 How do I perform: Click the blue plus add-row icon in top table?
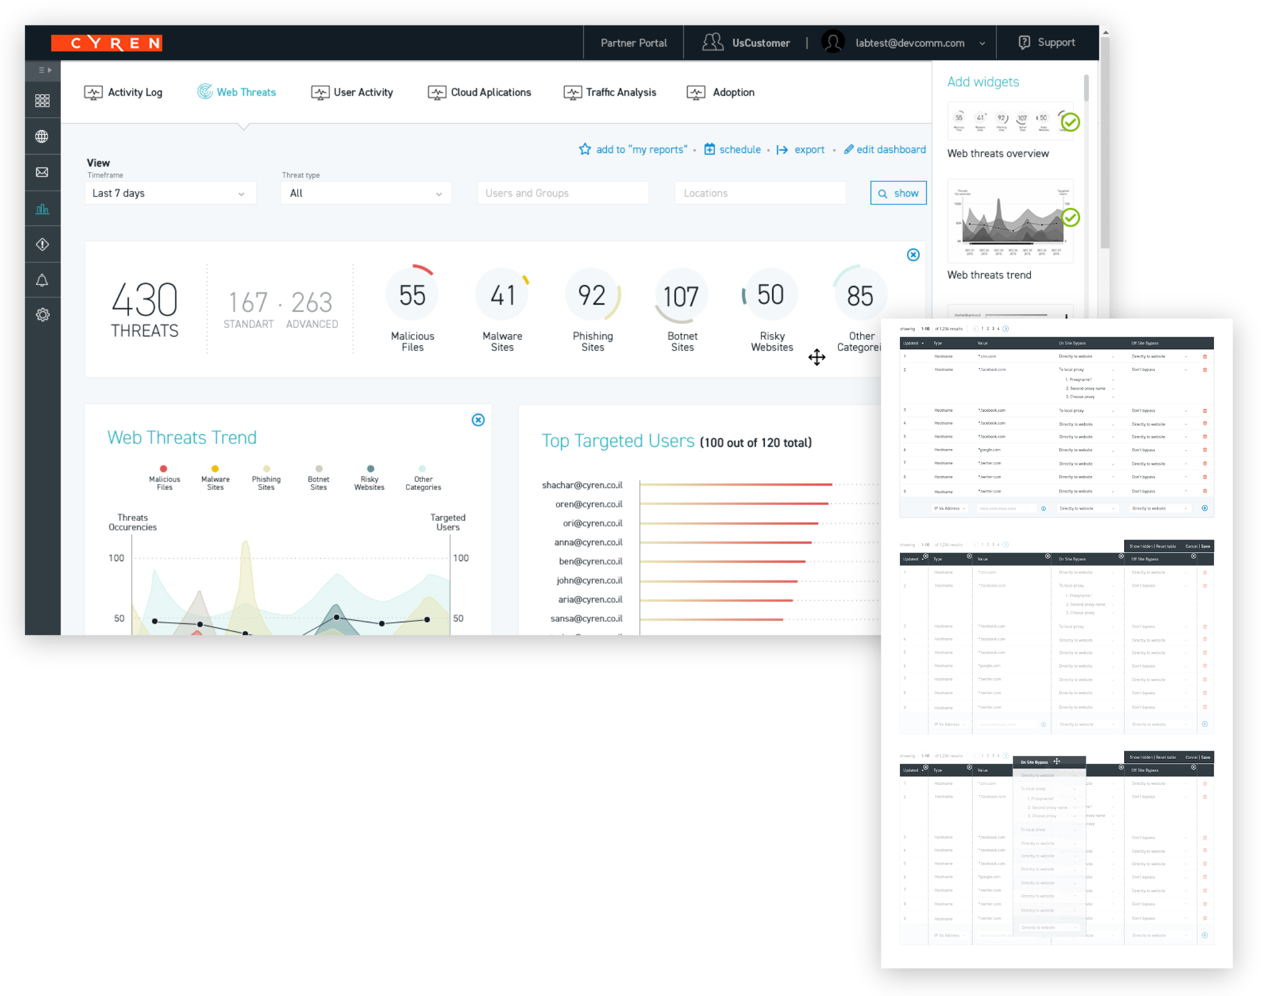[x=1205, y=508]
